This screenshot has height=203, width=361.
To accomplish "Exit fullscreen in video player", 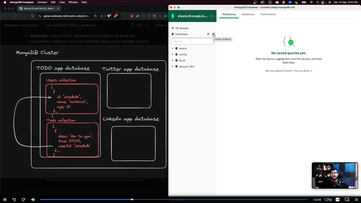I will [x=356, y=199].
